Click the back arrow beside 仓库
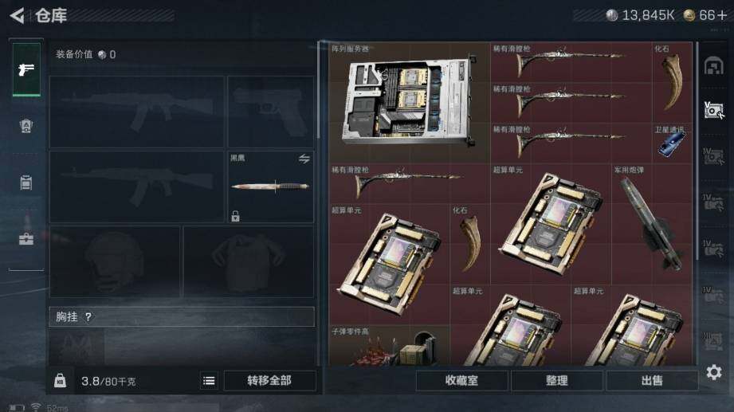 [x=17, y=15]
